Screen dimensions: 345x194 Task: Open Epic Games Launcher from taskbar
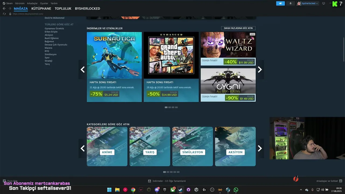165,190
